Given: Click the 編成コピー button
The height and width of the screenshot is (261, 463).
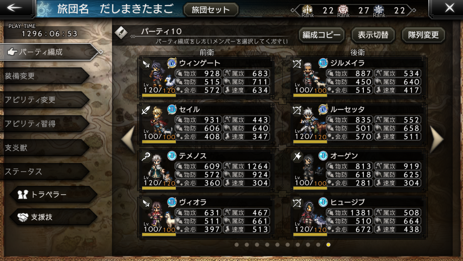Looking at the screenshot, I should point(321,35).
